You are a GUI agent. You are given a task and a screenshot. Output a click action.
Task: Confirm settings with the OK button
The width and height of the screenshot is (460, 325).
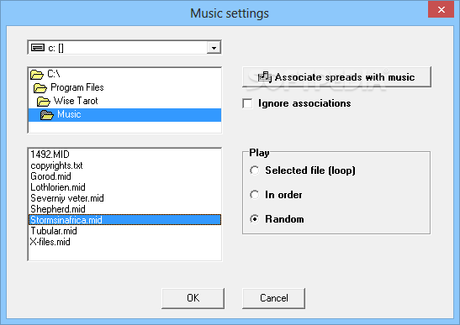[x=193, y=298]
